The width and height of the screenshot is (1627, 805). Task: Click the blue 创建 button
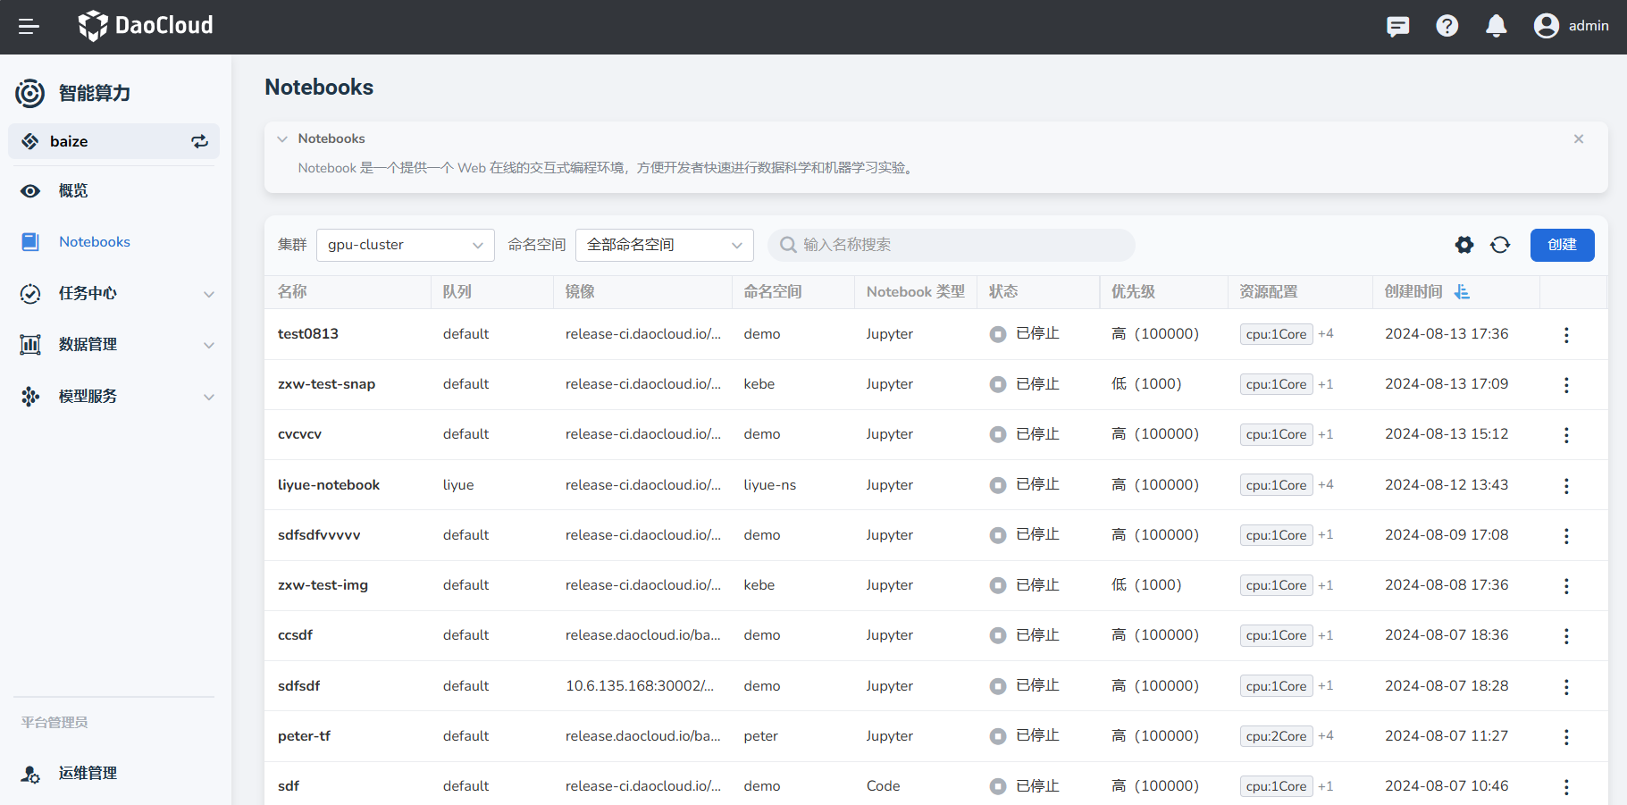[x=1562, y=245]
